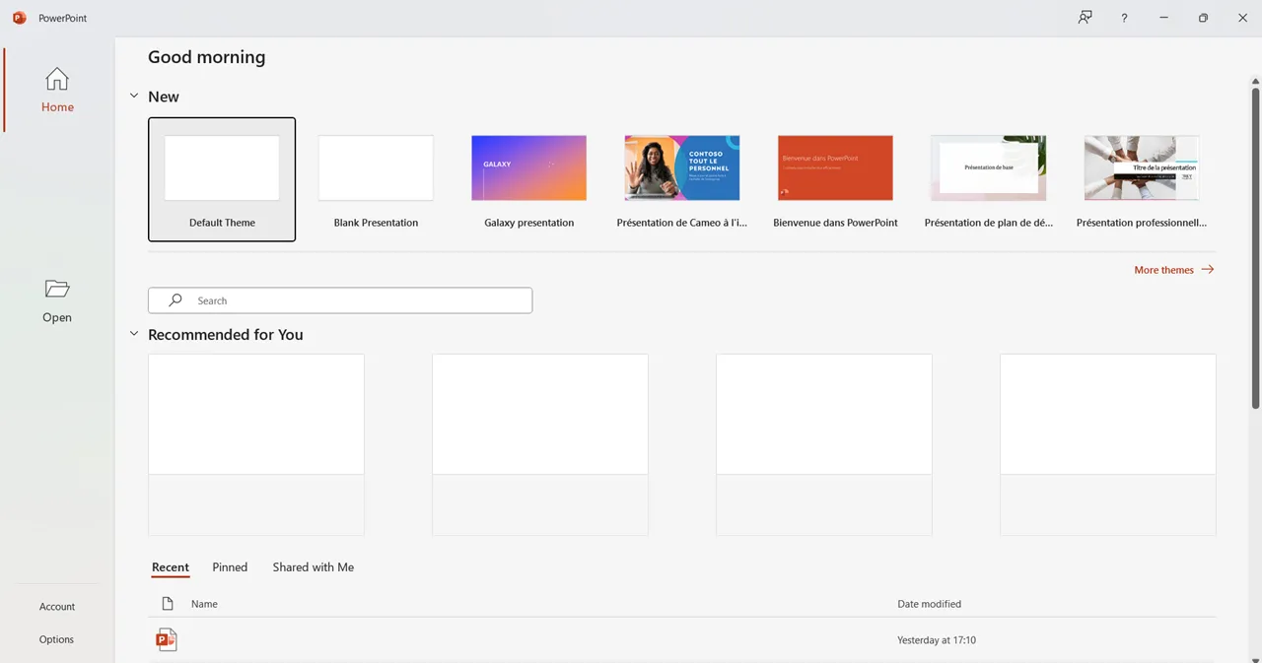This screenshot has height=663, width=1262.
Task: Click the 'Yesterday at 17:10' date text
Action: pos(937,640)
